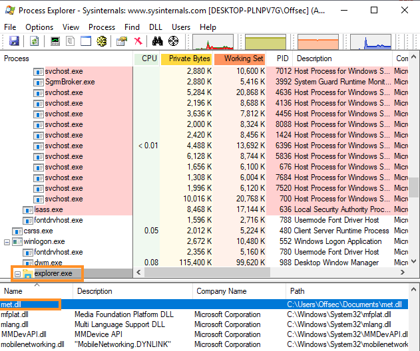Sort by the PID column header
Image resolution: width=420 pixels, height=351 pixels.
pyautogui.click(x=280, y=58)
